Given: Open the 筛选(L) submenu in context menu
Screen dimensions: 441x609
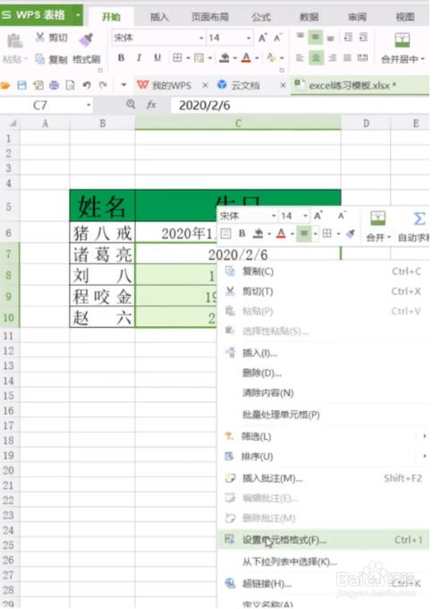Looking at the screenshot, I should point(323,436).
